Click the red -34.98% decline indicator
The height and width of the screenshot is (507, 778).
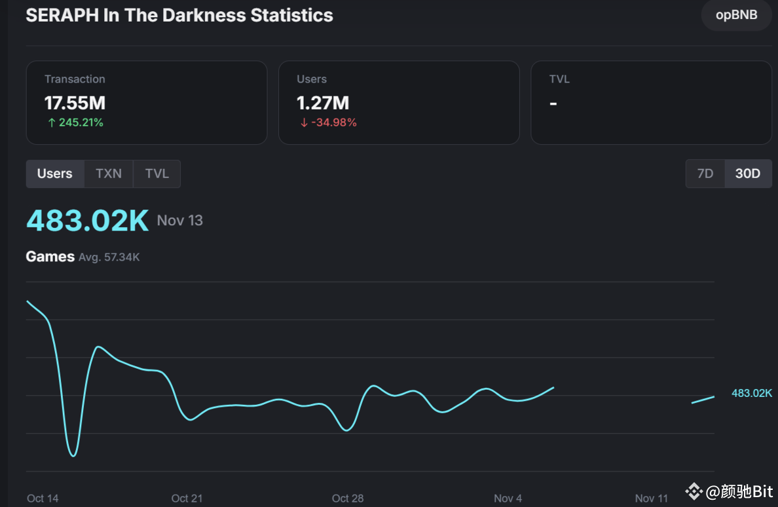tap(327, 122)
